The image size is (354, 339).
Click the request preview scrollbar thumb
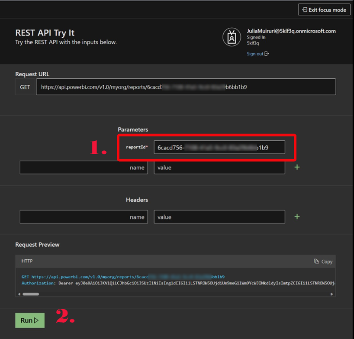[31, 294]
